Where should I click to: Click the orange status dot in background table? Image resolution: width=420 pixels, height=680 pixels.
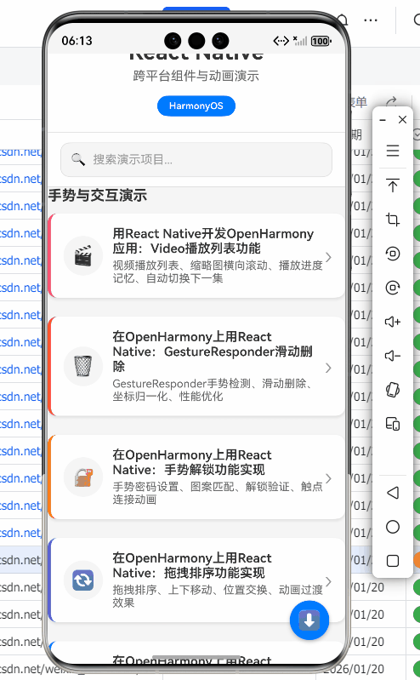click(417, 560)
